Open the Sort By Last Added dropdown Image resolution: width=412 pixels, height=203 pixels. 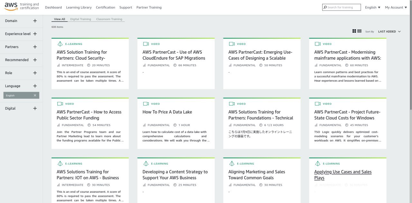(389, 31)
